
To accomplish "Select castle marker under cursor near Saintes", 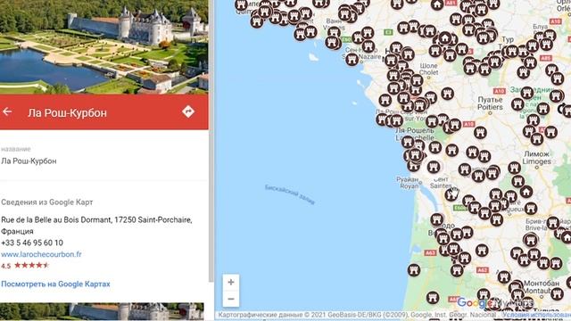I will point(451,195).
